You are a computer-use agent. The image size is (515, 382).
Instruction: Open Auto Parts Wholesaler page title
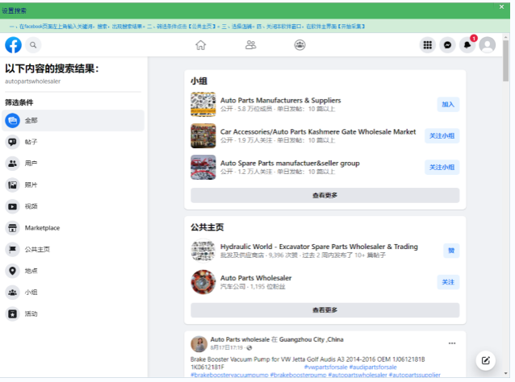[x=256, y=278]
